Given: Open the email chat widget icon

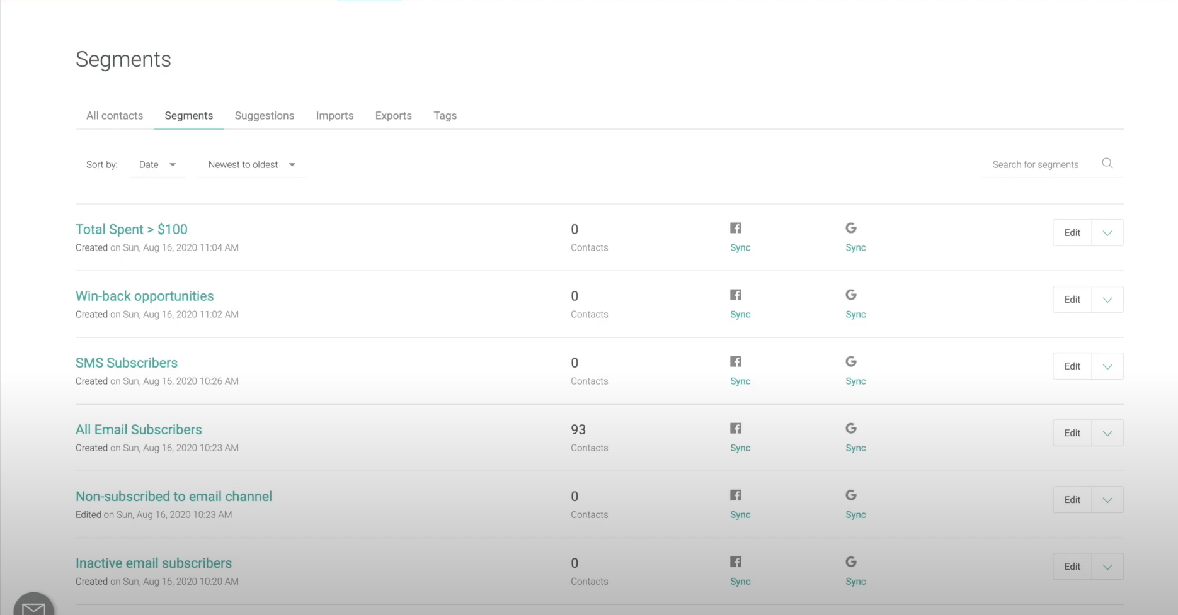Looking at the screenshot, I should click(x=33, y=606).
